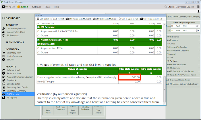Click the Account Statement/Ledger icon
This screenshot has height=120, width=201.
[x=3, y=77]
